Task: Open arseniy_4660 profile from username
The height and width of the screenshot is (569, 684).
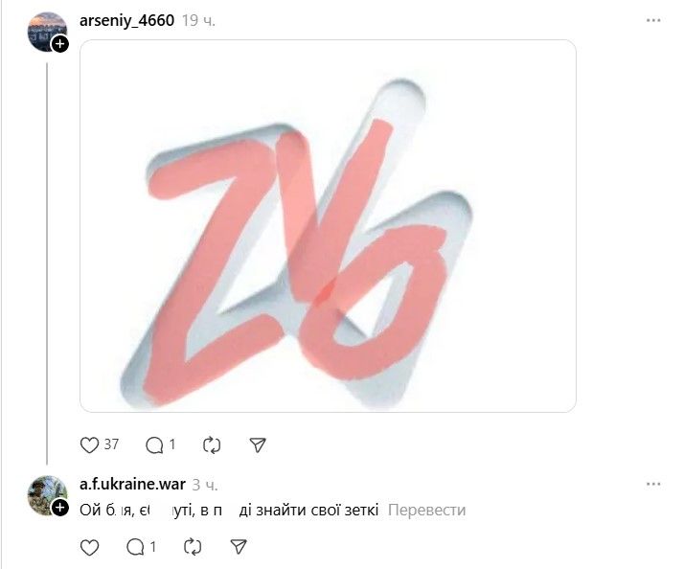Action: click(126, 20)
